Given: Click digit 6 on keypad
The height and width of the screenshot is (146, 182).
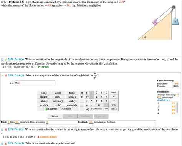Looking at the screenshot, I should [x=106, y=97].
